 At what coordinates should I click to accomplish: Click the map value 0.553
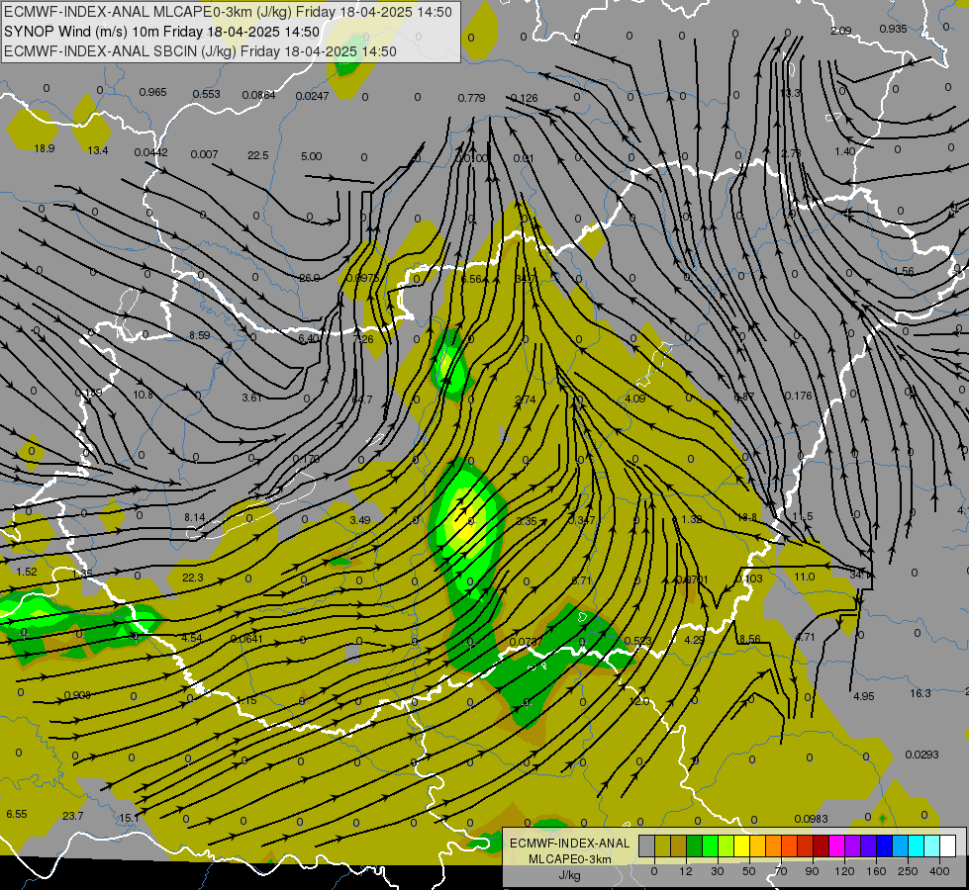pyautogui.click(x=207, y=94)
